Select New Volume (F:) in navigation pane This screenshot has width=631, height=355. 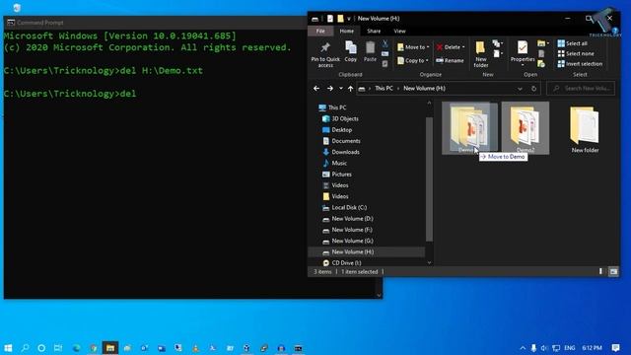click(347, 230)
